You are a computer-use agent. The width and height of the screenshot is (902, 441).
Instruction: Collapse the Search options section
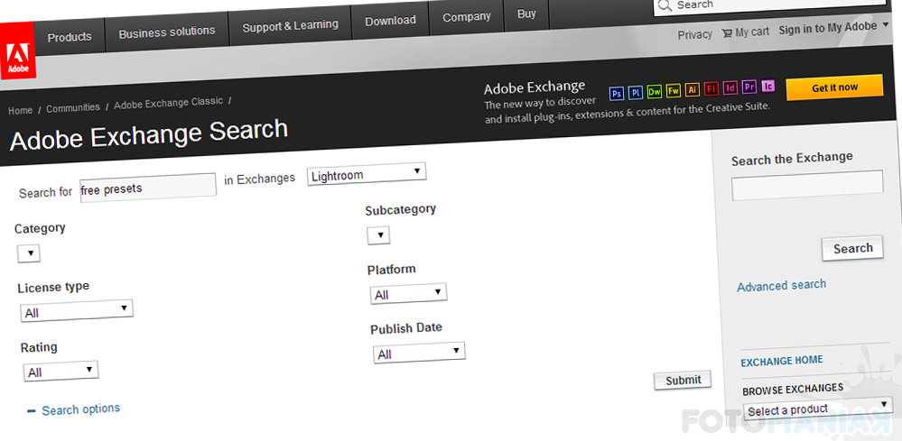(x=74, y=409)
